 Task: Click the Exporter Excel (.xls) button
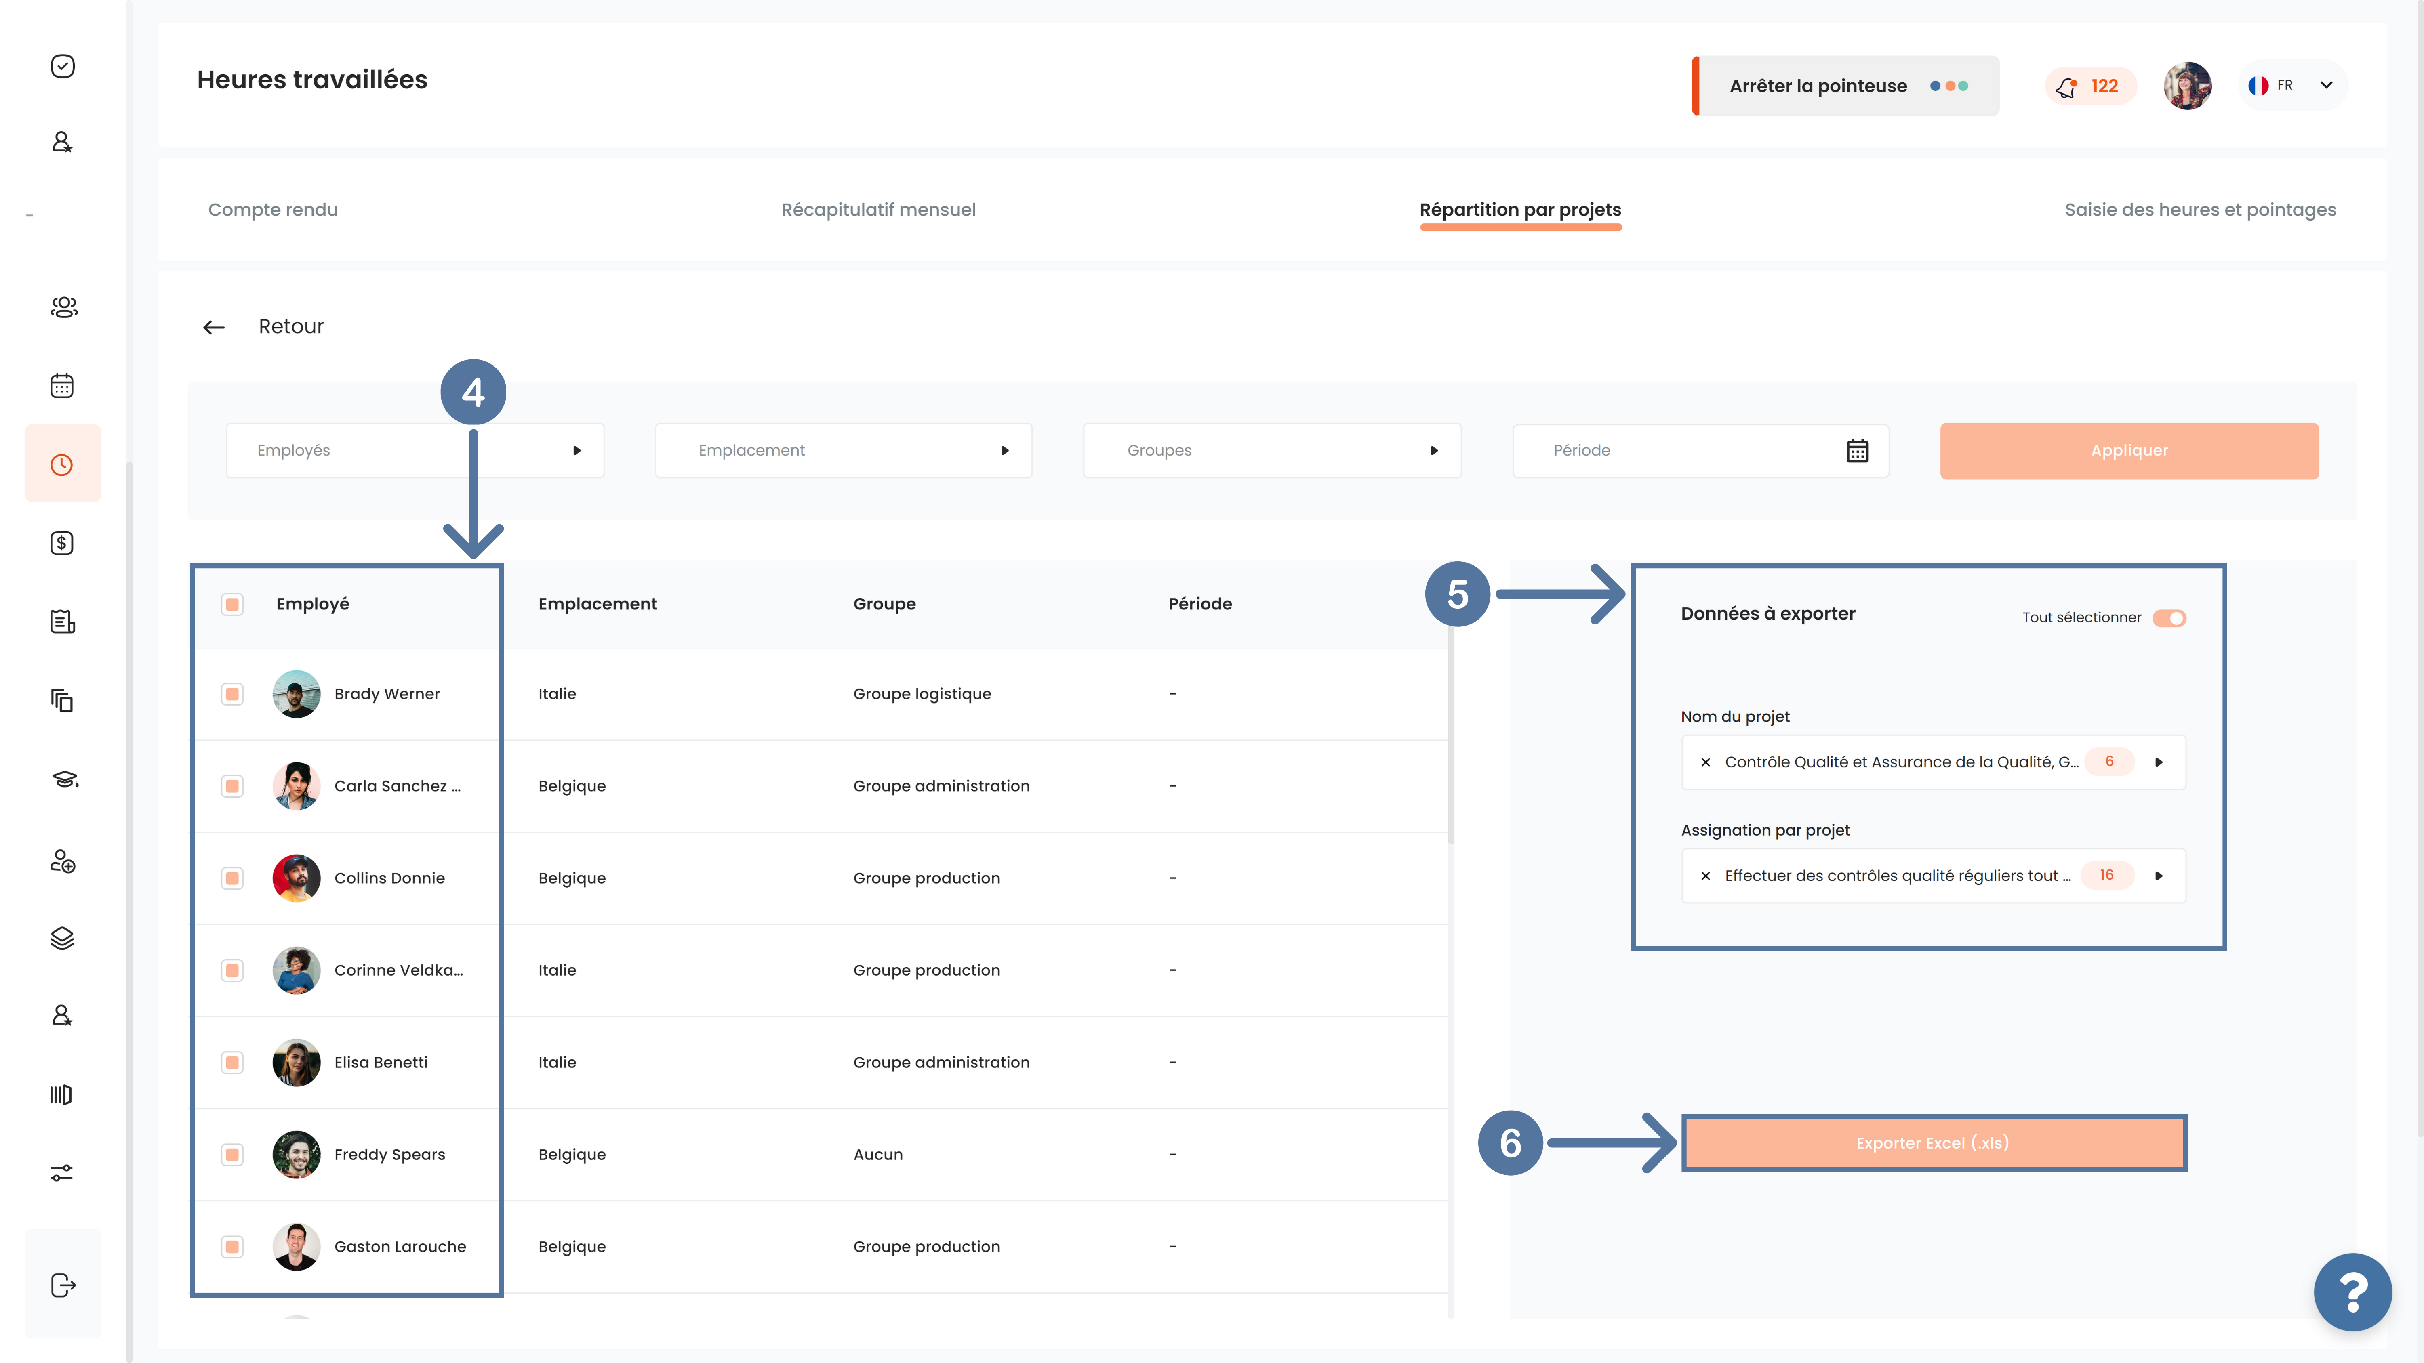tap(1933, 1143)
